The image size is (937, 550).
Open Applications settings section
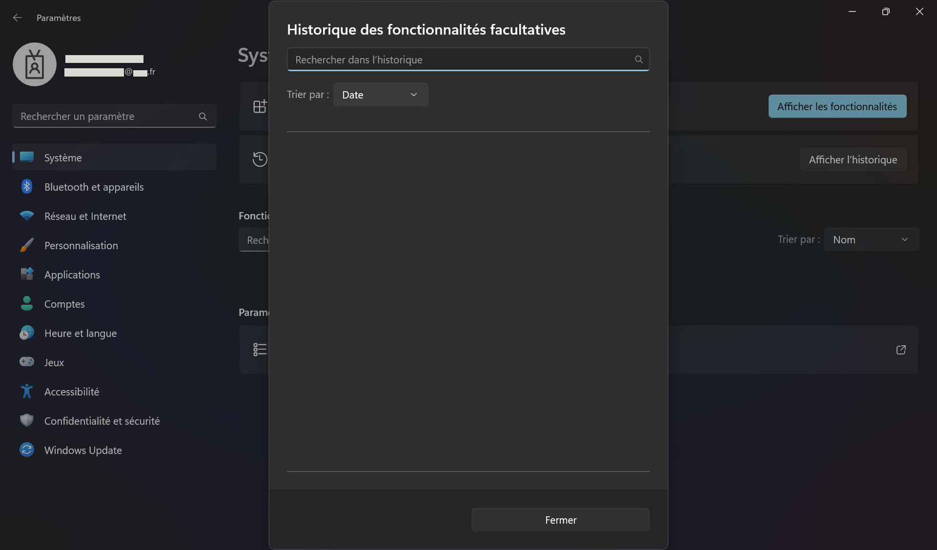(72, 275)
